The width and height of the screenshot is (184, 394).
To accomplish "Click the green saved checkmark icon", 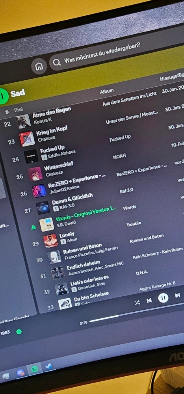I will [x=19, y=332].
